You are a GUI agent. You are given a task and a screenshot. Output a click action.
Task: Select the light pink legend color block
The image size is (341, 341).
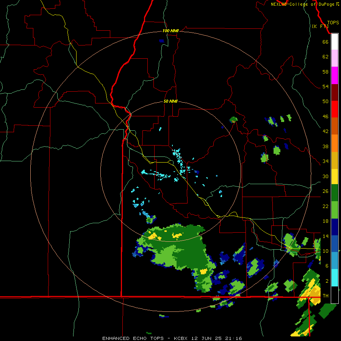pyautogui.click(x=335, y=58)
